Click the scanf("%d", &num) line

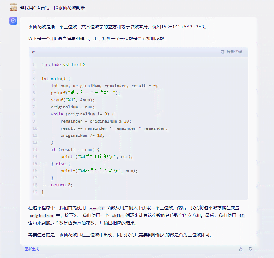coord(73,100)
